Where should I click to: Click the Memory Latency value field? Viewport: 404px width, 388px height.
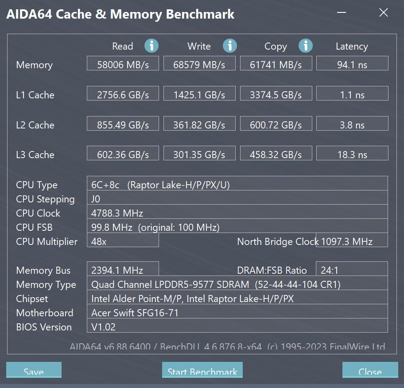click(352, 64)
